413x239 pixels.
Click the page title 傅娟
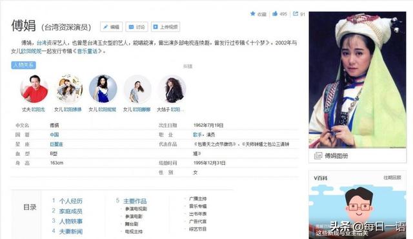coord(23,26)
